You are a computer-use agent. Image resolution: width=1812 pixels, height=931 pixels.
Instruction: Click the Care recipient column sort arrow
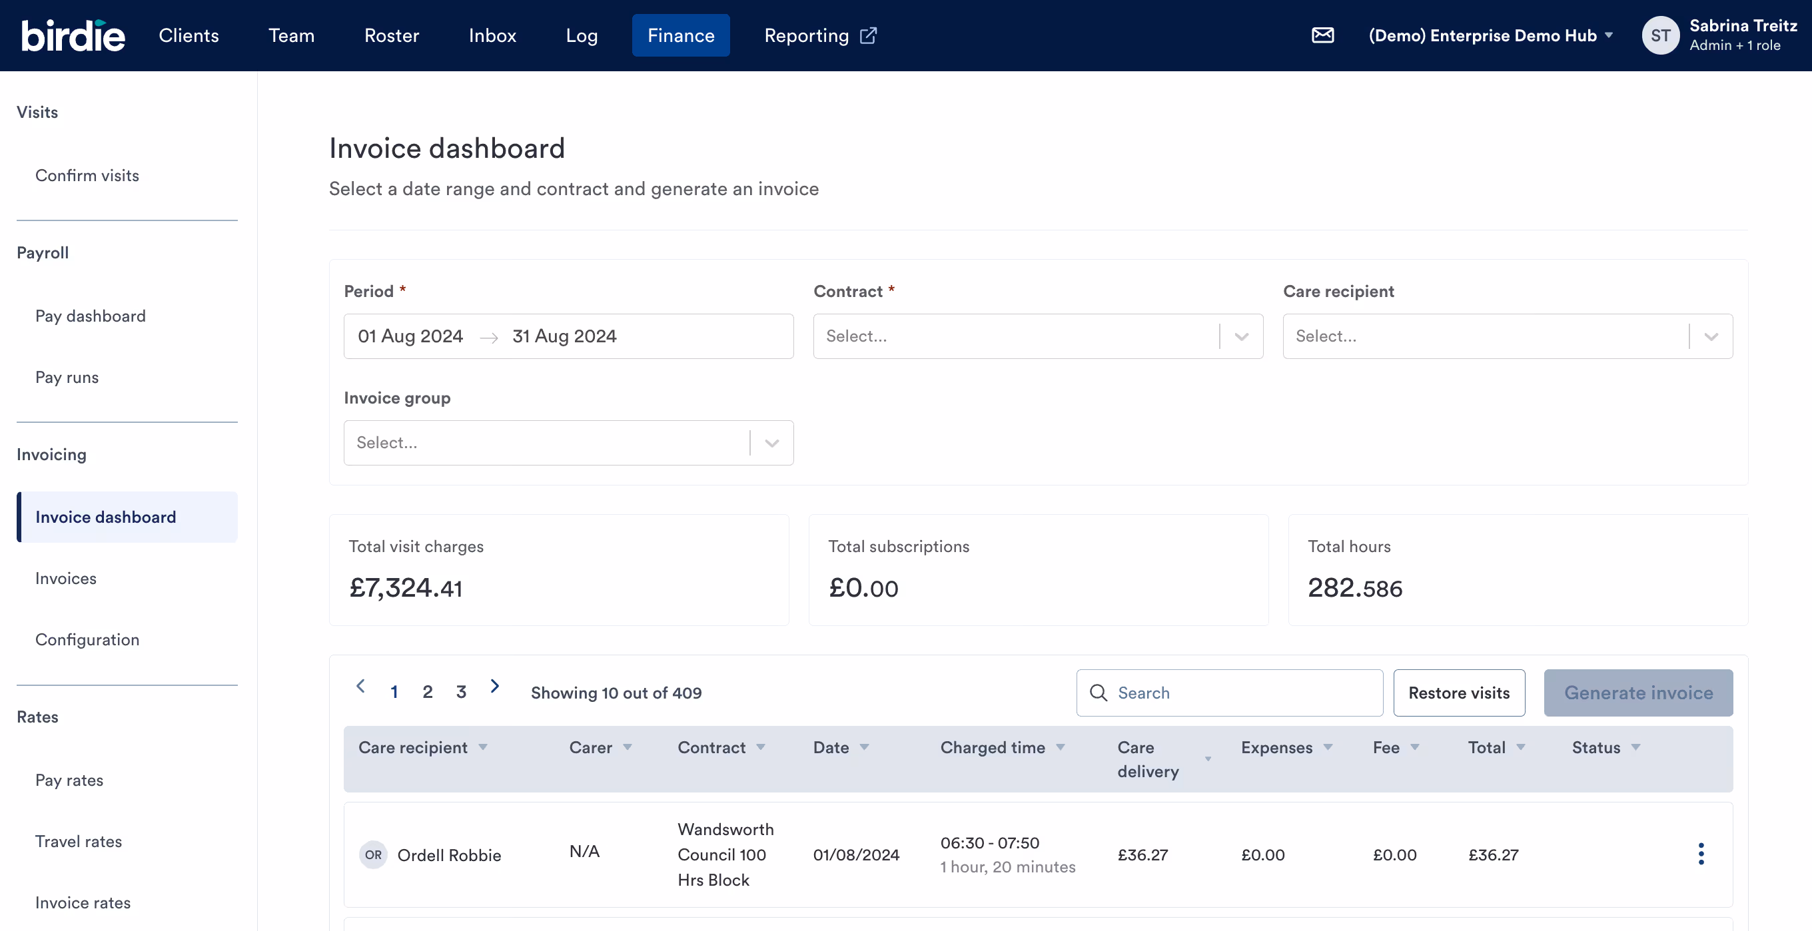point(483,747)
